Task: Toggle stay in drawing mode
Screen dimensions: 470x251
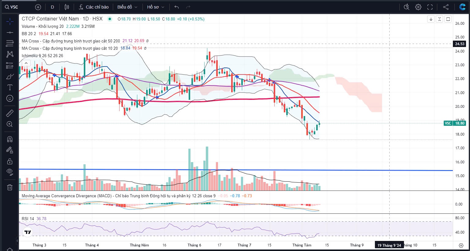Action: [x=10, y=150]
